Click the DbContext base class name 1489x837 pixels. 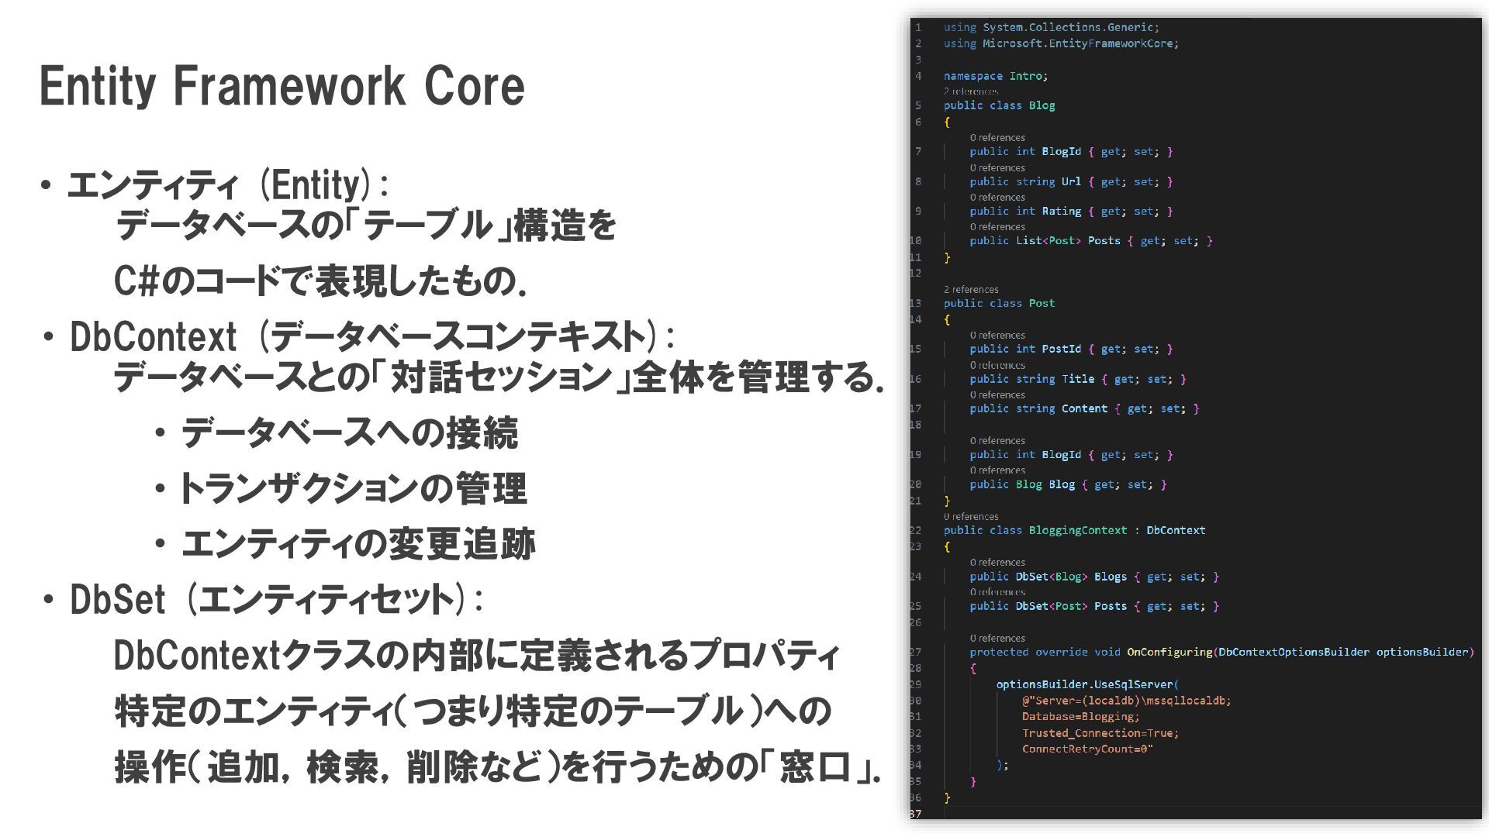(x=1175, y=530)
